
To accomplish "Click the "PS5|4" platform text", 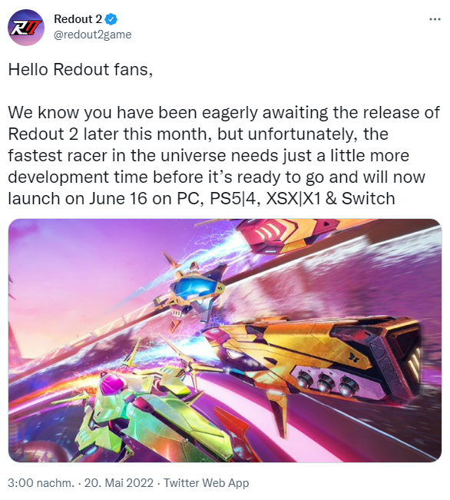I will pyautogui.click(x=233, y=198).
